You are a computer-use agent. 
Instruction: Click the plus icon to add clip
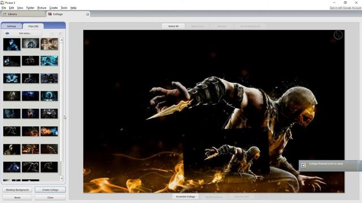tap(52, 33)
